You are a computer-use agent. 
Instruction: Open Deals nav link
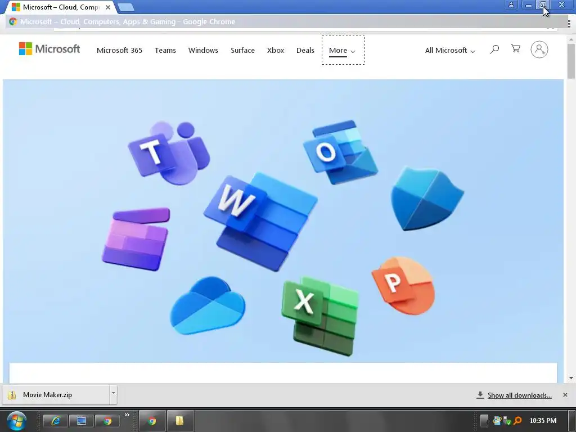click(305, 50)
